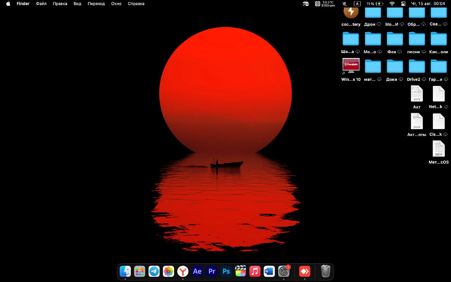
Task: Select the Мет...cOS DOCX document
Action: click(x=439, y=149)
